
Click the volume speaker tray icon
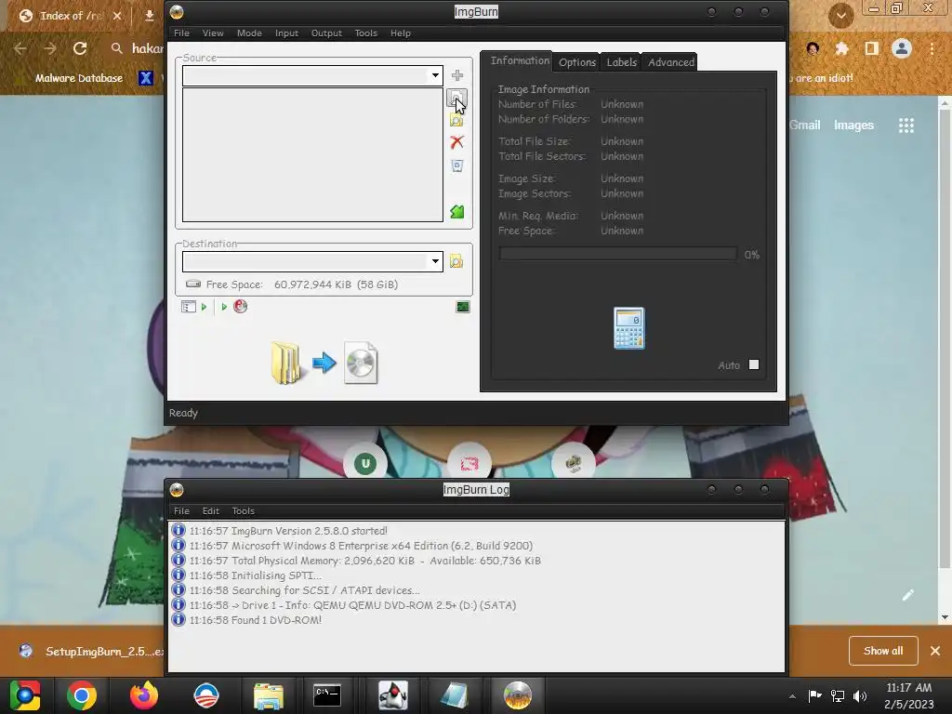[860, 695]
